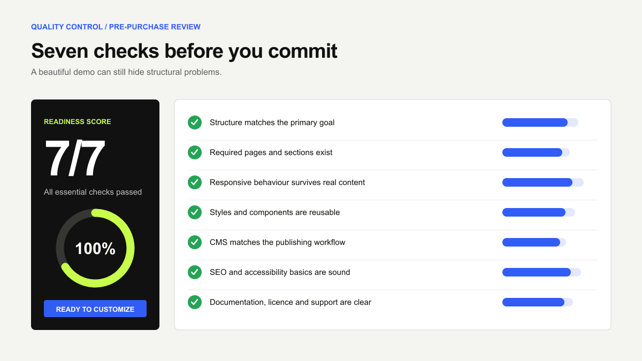Viewport: 642px width, 361px height.
Task: Select the text Responsive behaviour survives real content
Action: coord(287,182)
